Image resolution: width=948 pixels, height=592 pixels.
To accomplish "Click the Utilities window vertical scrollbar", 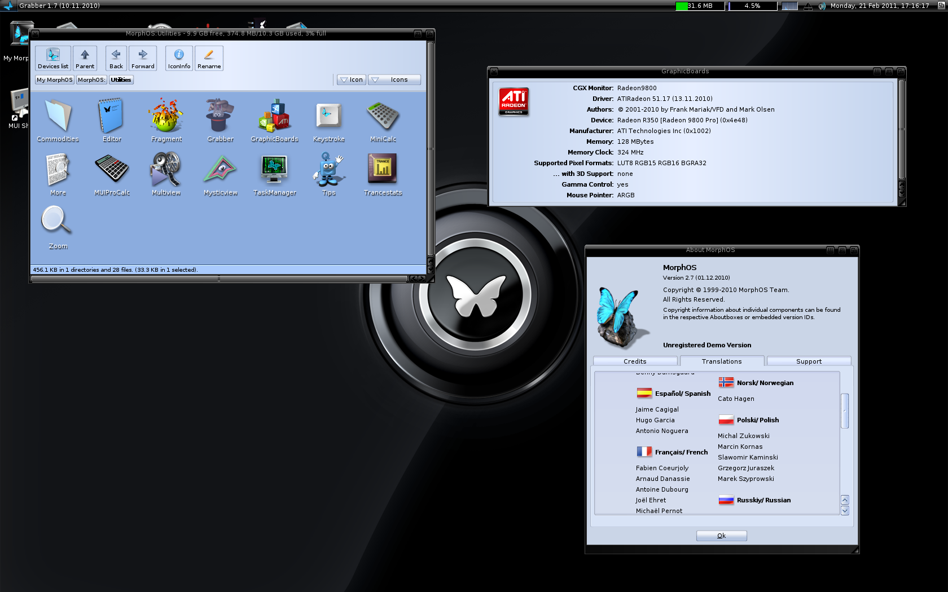I will [431, 148].
